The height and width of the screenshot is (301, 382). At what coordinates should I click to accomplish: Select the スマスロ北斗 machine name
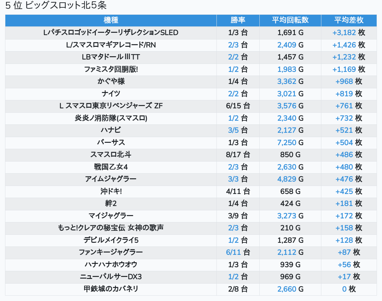(111, 155)
